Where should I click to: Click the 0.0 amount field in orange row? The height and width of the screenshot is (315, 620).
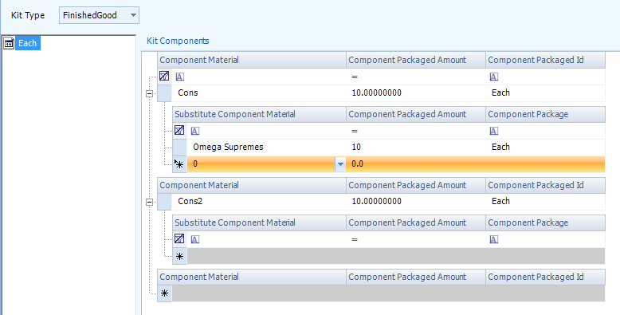click(x=415, y=163)
